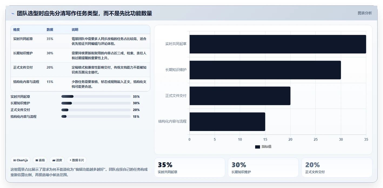Click the 30% label beside the progress bar
This screenshot has height=188, width=383.
136,103
